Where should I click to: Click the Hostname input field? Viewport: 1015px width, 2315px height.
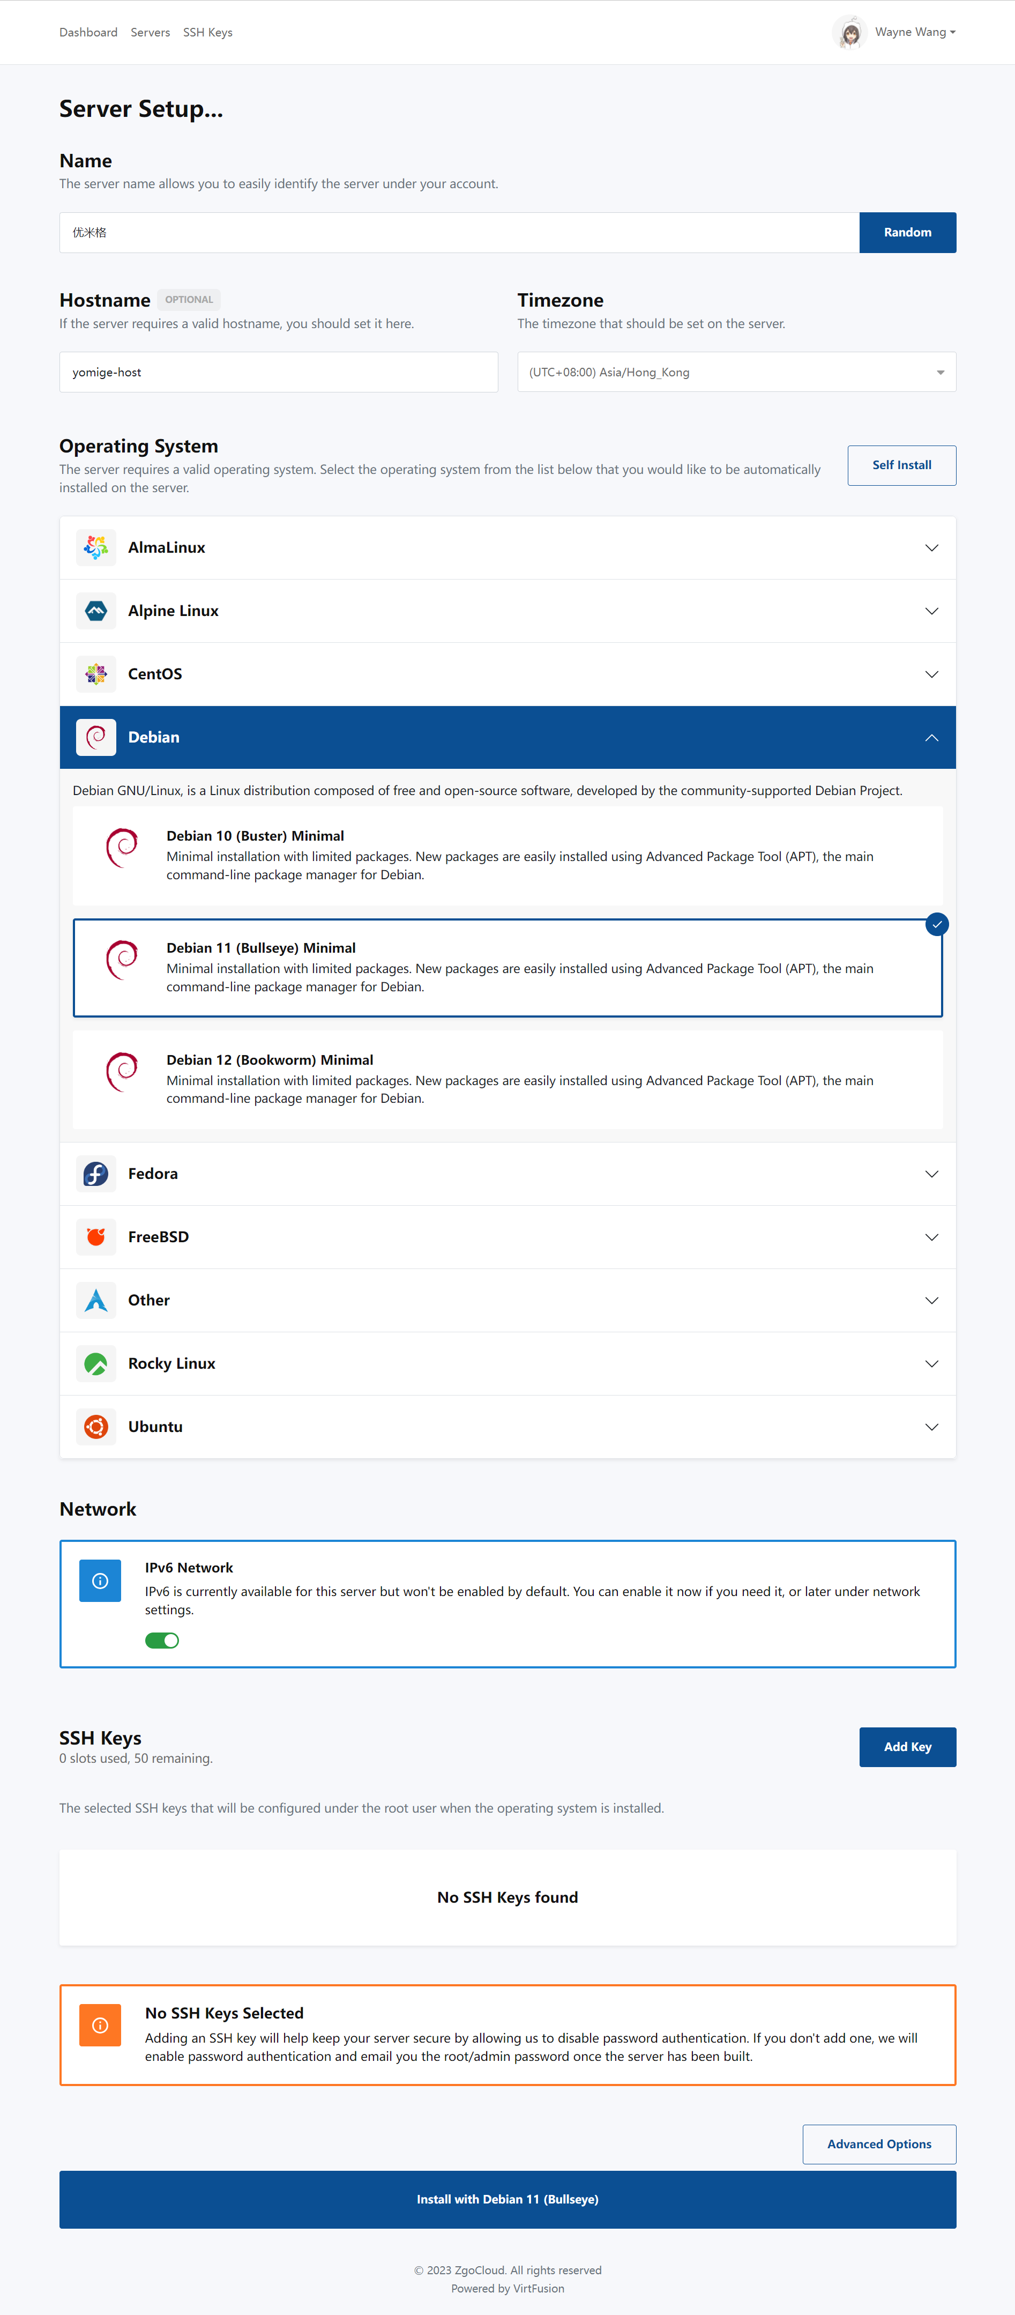pos(279,372)
